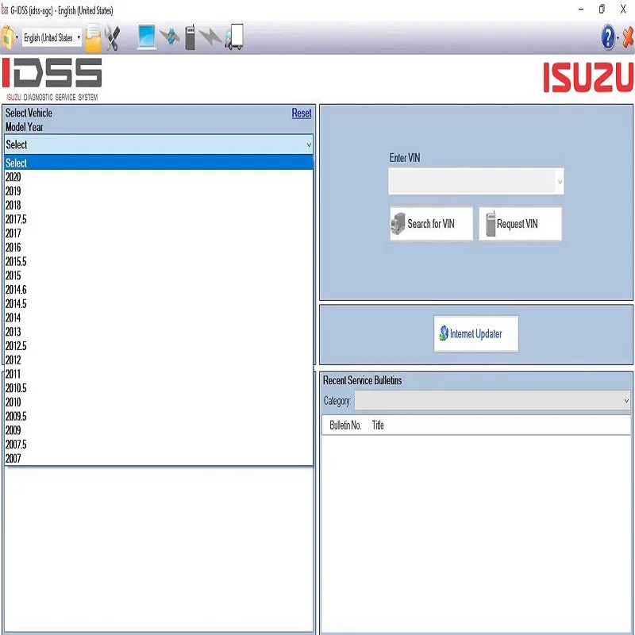Choose the highlighted Select option in list
This screenshot has width=635, height=635.
click(159, 163)
